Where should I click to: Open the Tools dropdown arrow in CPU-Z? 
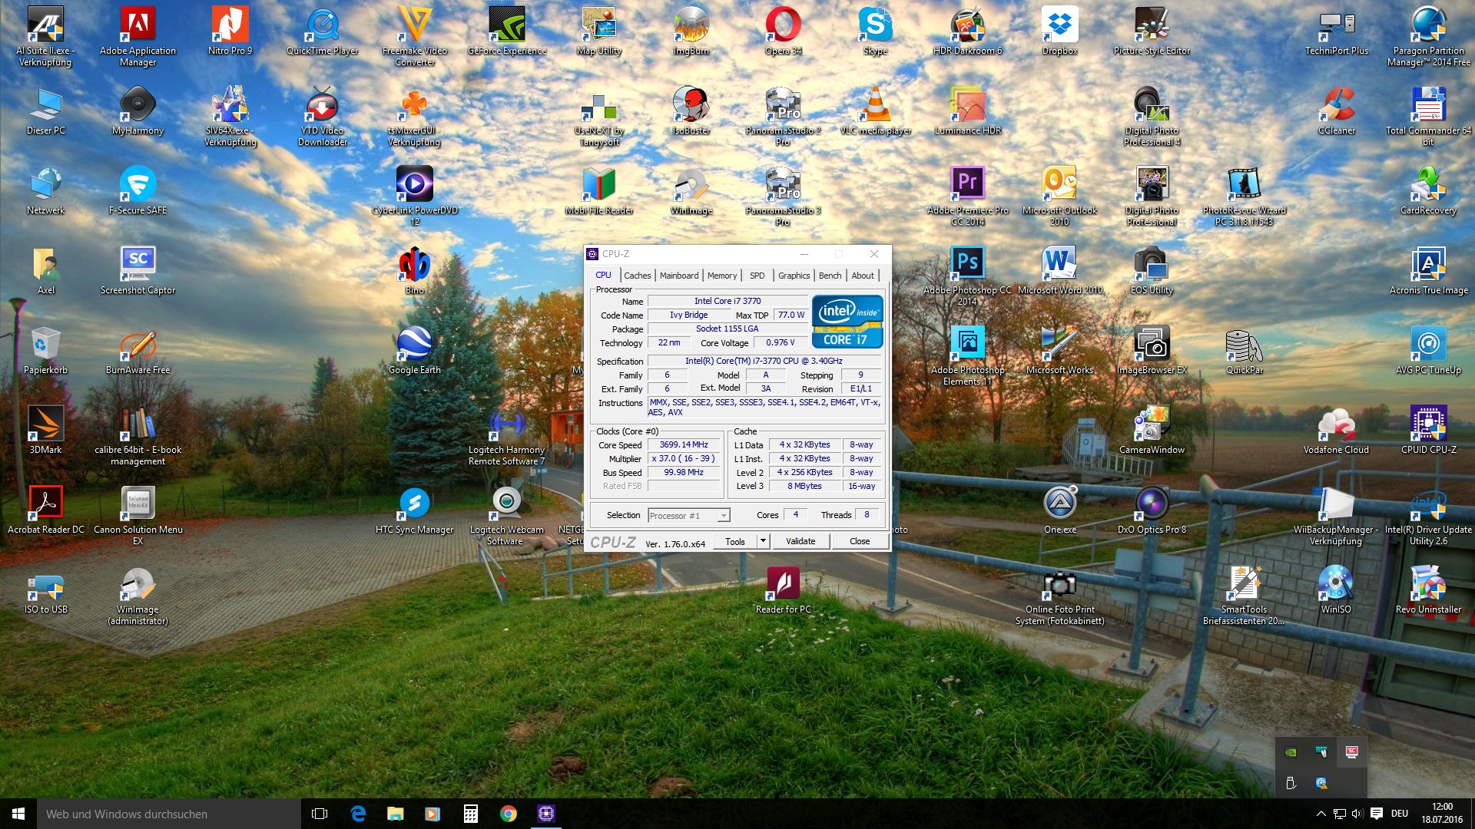763,541
